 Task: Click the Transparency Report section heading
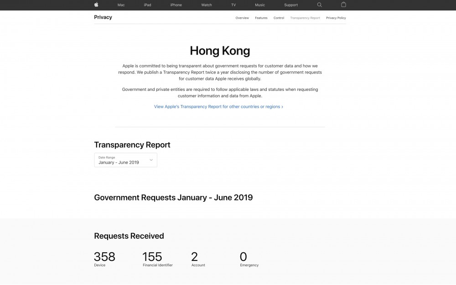click(x=132, y=145)
